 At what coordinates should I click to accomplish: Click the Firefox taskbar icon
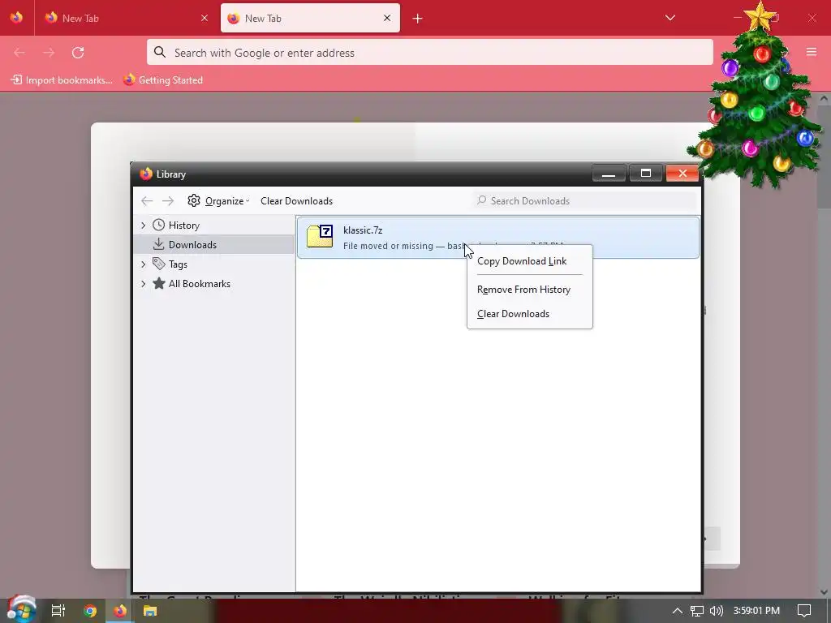coord(120,610)
